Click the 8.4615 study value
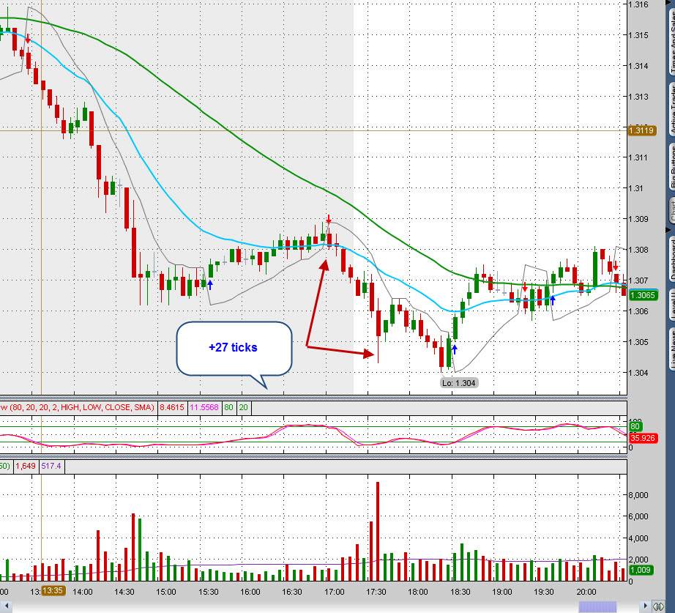The image size is (675, 613). 172,407
